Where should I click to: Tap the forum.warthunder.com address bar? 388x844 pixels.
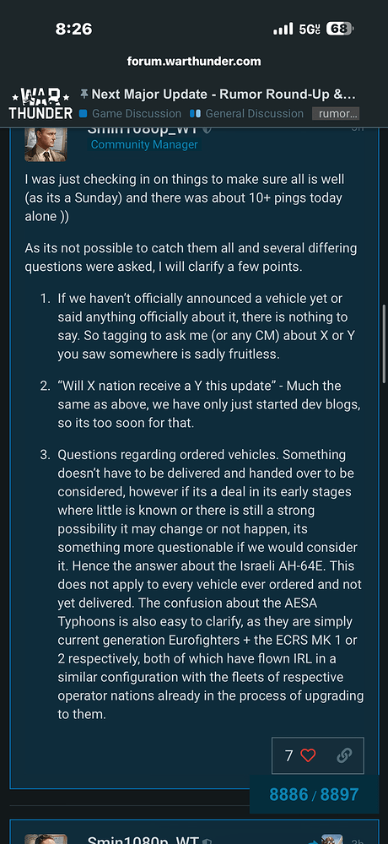[x=194, y=61]
